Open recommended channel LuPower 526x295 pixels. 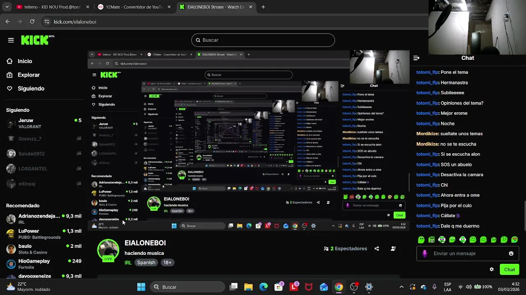44,234
